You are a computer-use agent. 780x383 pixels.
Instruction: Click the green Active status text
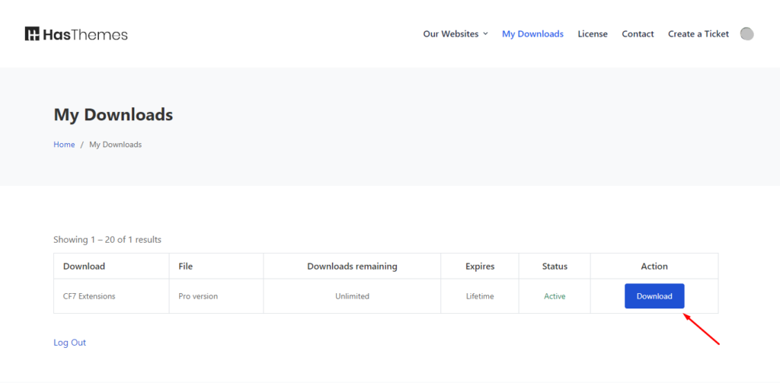555,296
